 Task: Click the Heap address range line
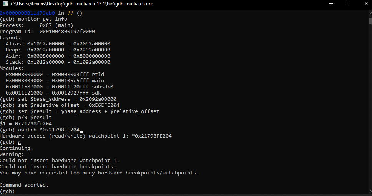pyautogui.click(x=58, y=50)
